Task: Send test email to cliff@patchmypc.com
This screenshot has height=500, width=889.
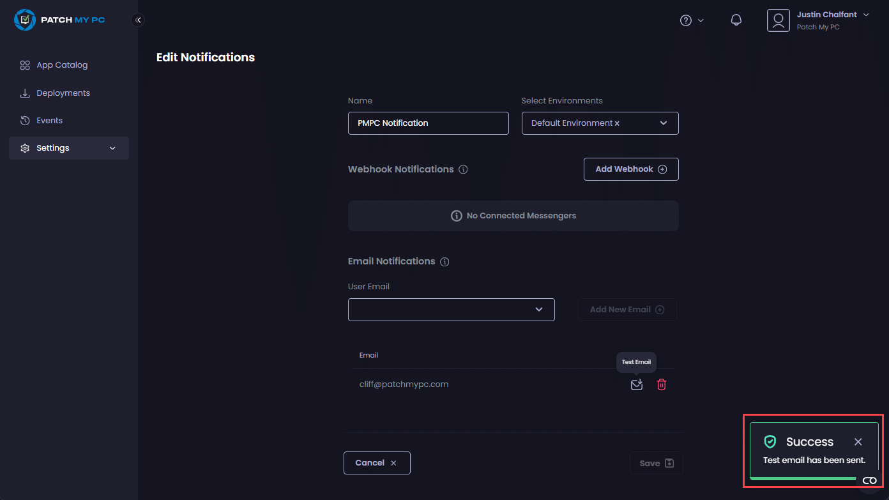Action: (636, 384)
